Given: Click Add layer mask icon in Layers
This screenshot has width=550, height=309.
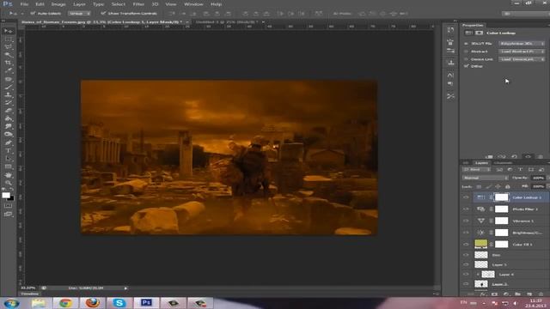Looking at the screenshot, I should 494,294.
